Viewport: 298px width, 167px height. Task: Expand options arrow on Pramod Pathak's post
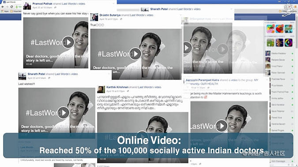pyautogui.click(x=113, y=3)
